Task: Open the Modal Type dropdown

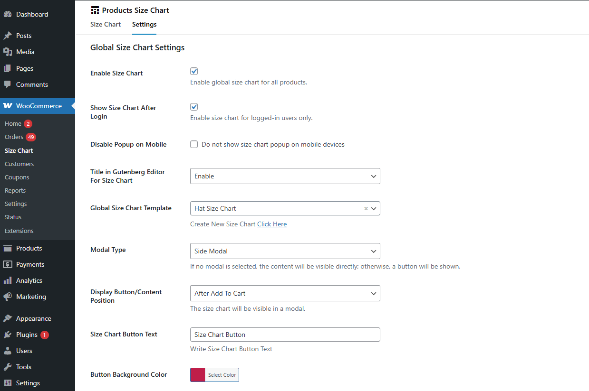Action: 285,251
